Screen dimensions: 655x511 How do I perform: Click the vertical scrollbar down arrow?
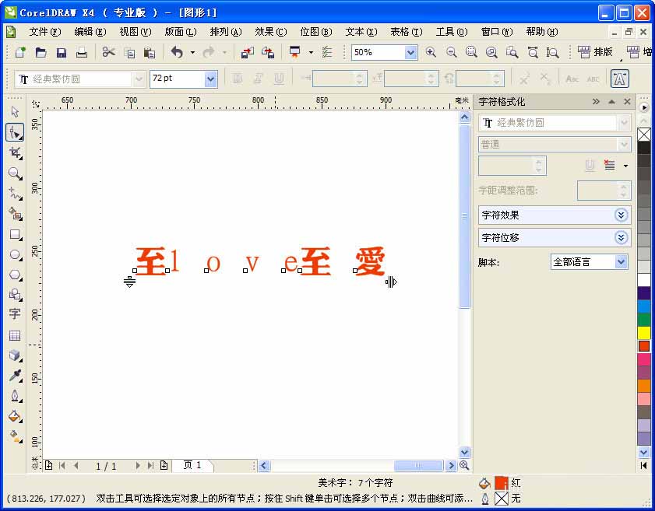464,452
